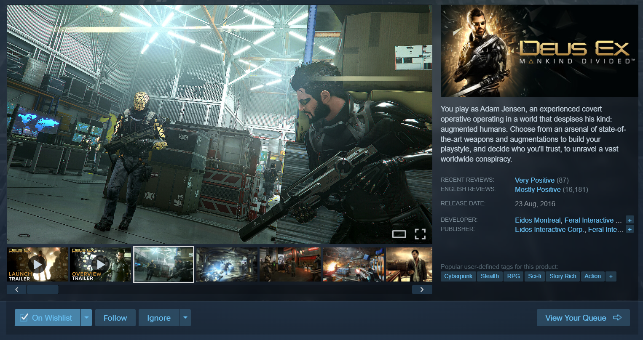Open the Mostly Positive English reviews link
This screenshot has width=643, height=340.
pos(538,189)
